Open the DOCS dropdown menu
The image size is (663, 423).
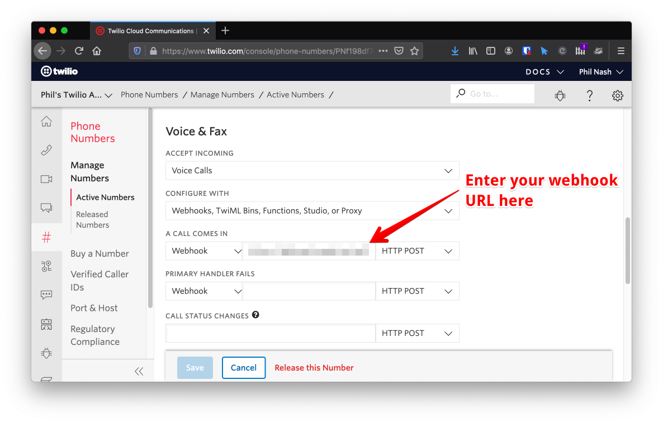tap(544, 72)
